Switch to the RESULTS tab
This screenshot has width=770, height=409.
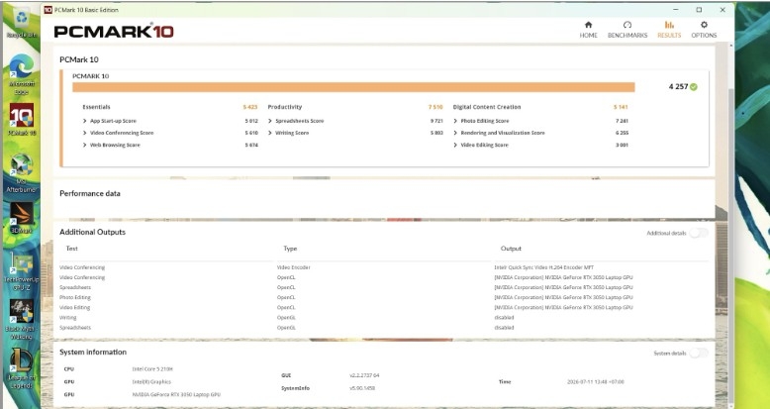coord(669,30)
